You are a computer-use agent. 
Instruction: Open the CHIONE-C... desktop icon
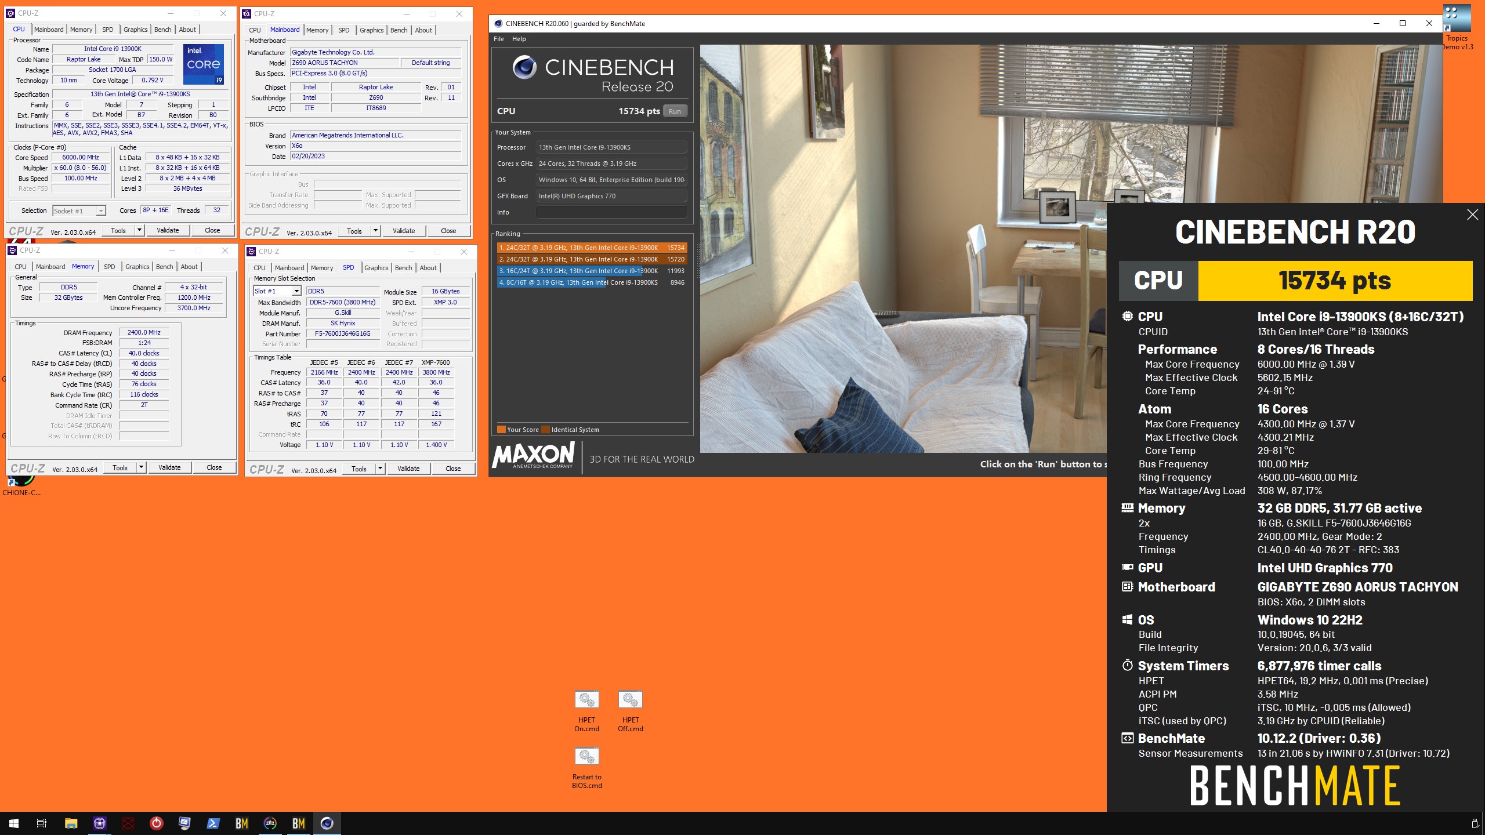point(21,485)
